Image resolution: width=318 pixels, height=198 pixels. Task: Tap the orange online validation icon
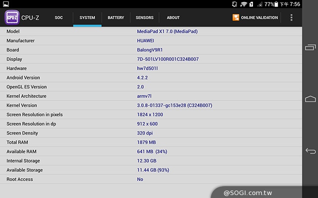click(236, 18)
